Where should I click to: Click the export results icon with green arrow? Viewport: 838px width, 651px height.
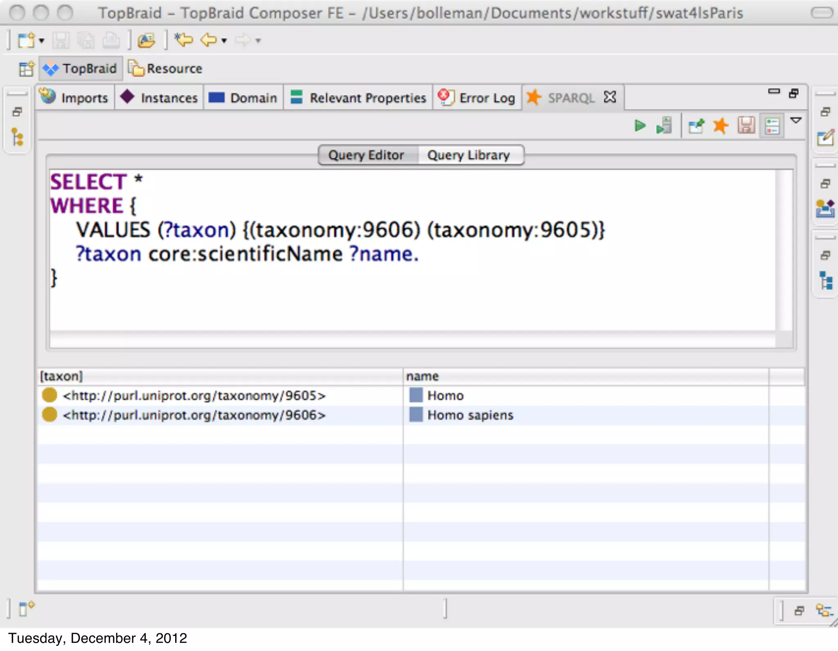coord(696,125)
